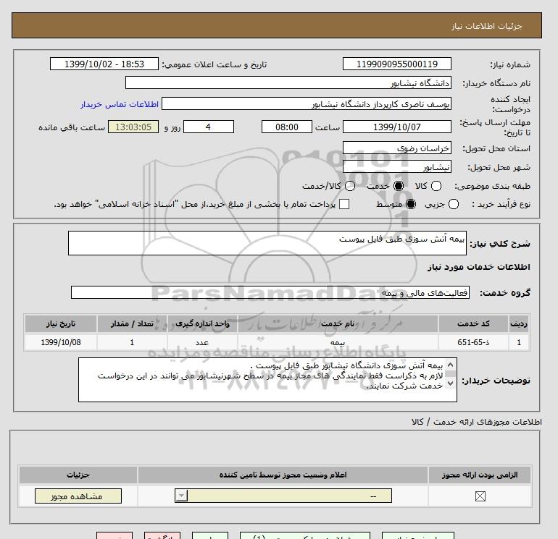The image size is (558, 539).
Task: Toggle Islamic treasury bonds payment checkbox
Action: point(344,204)
